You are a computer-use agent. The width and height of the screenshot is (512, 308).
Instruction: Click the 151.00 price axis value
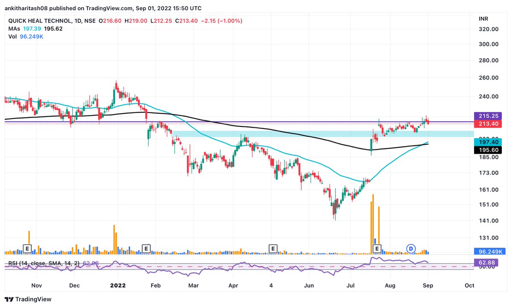click(x=489, y=205)
